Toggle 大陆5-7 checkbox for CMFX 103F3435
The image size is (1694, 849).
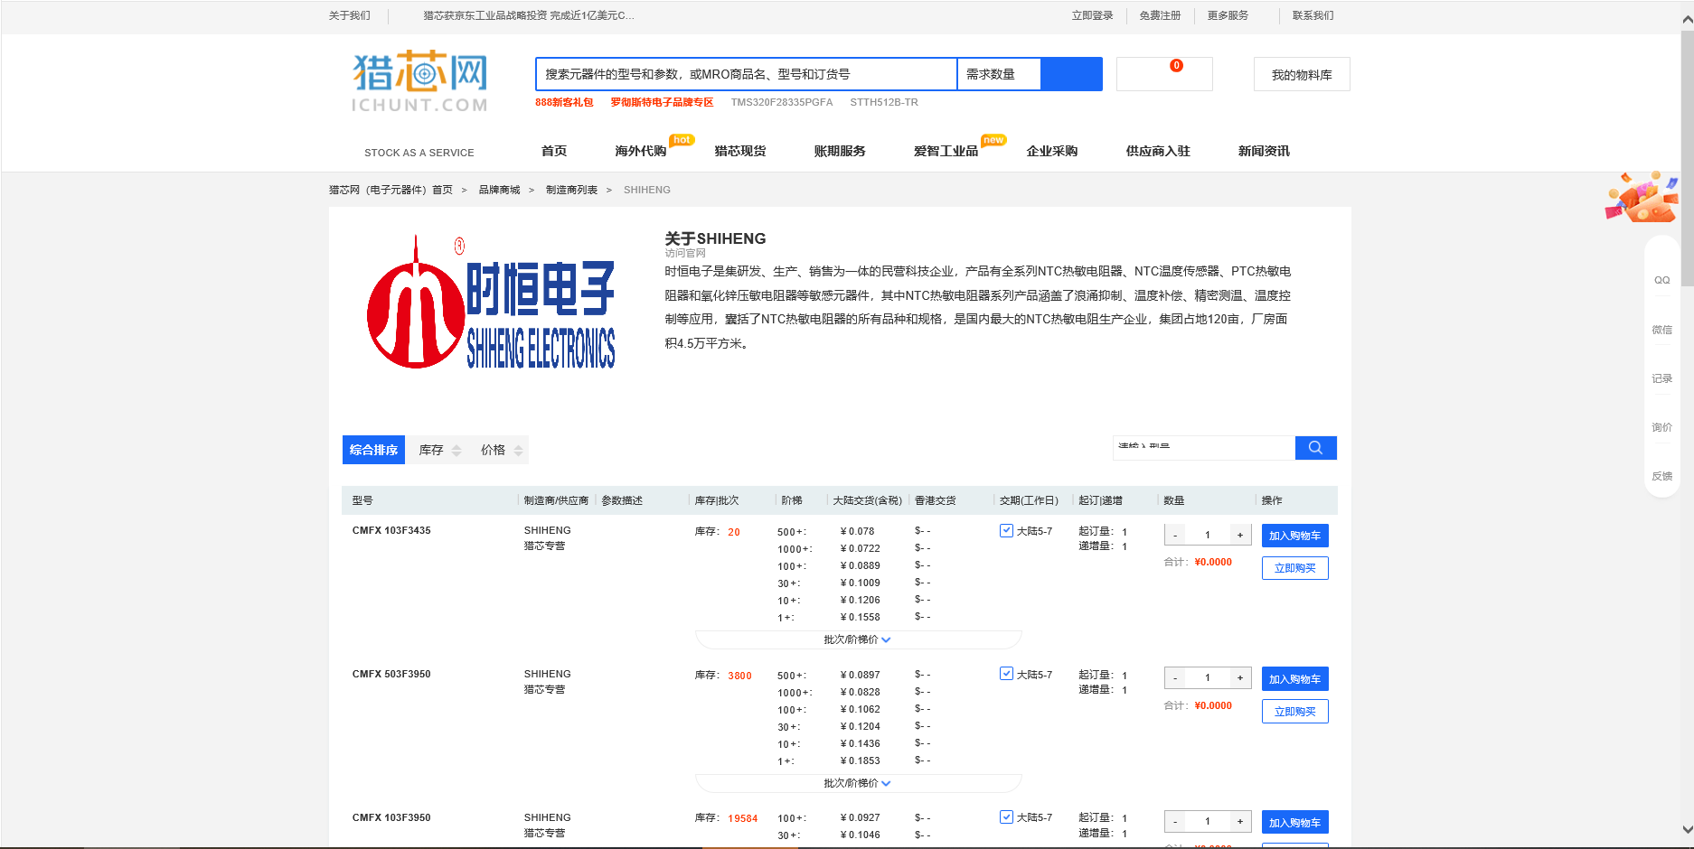[1006, 530]
